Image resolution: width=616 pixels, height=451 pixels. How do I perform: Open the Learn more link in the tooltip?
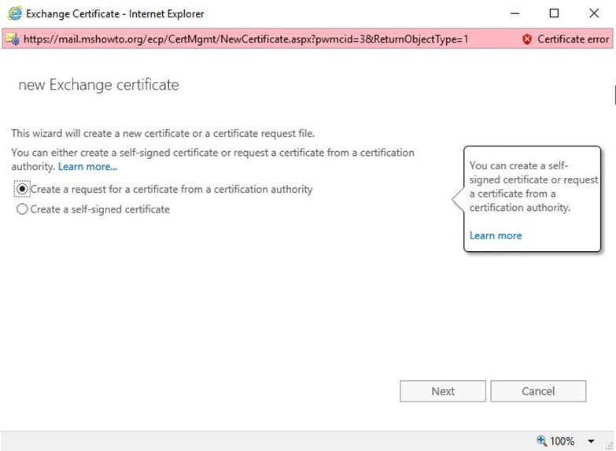[x=496, y=235]
